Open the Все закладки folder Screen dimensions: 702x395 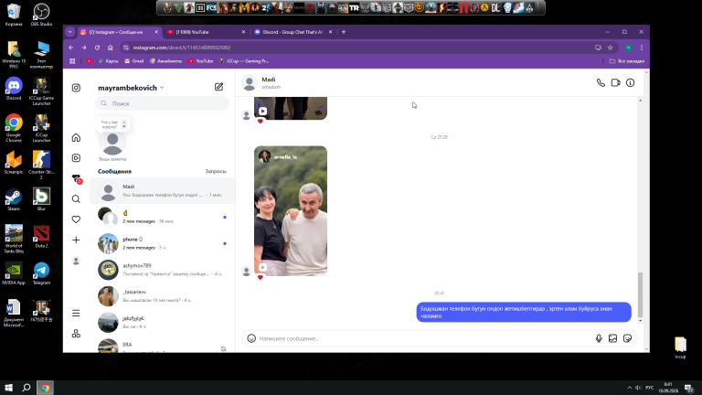pyautogui.click(x=627, y=61)
